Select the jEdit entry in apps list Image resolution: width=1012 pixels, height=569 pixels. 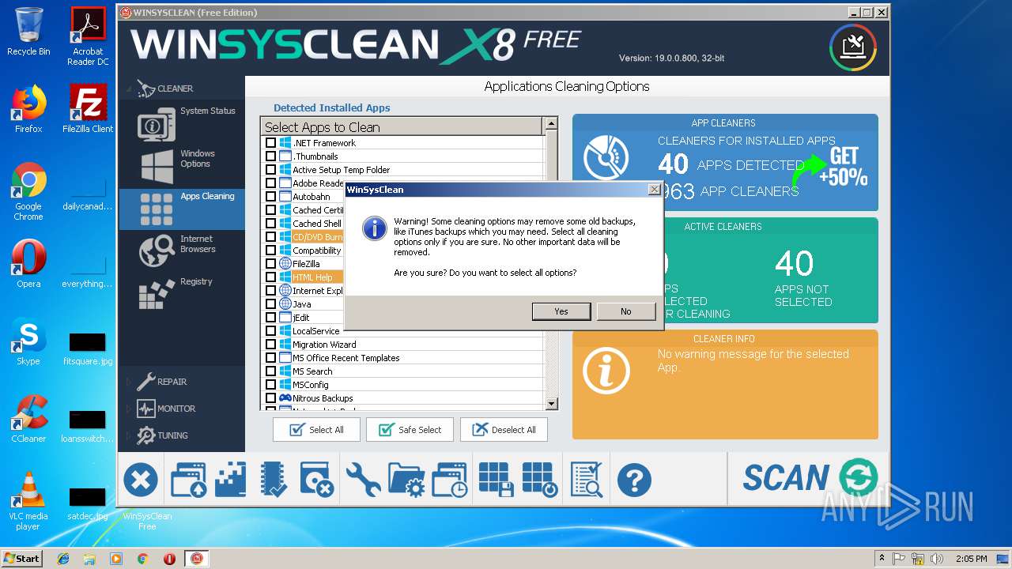click(x=301, y=318)
